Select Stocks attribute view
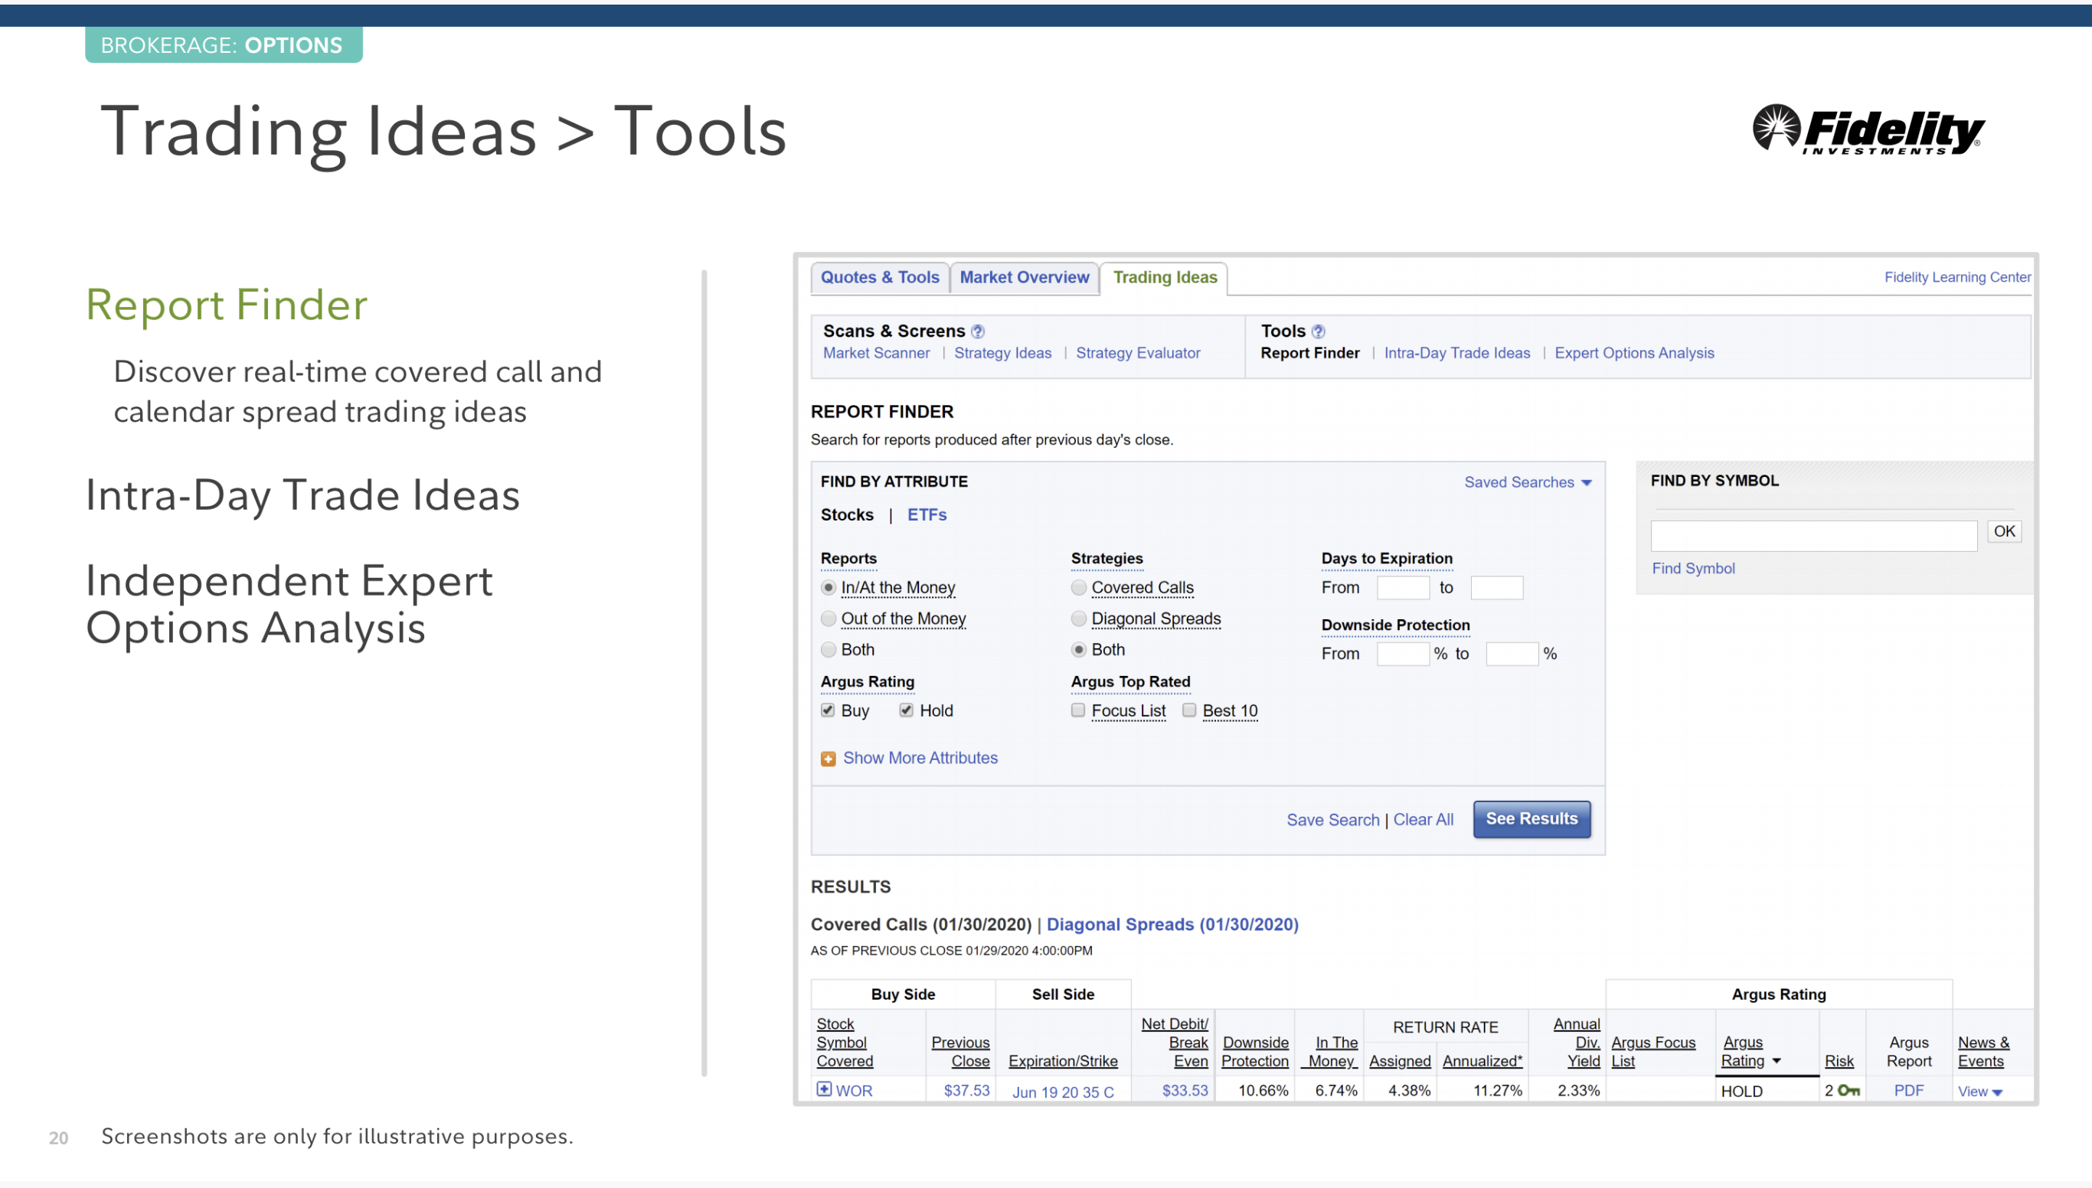2092x1188 pixels. tap(847, 515)
